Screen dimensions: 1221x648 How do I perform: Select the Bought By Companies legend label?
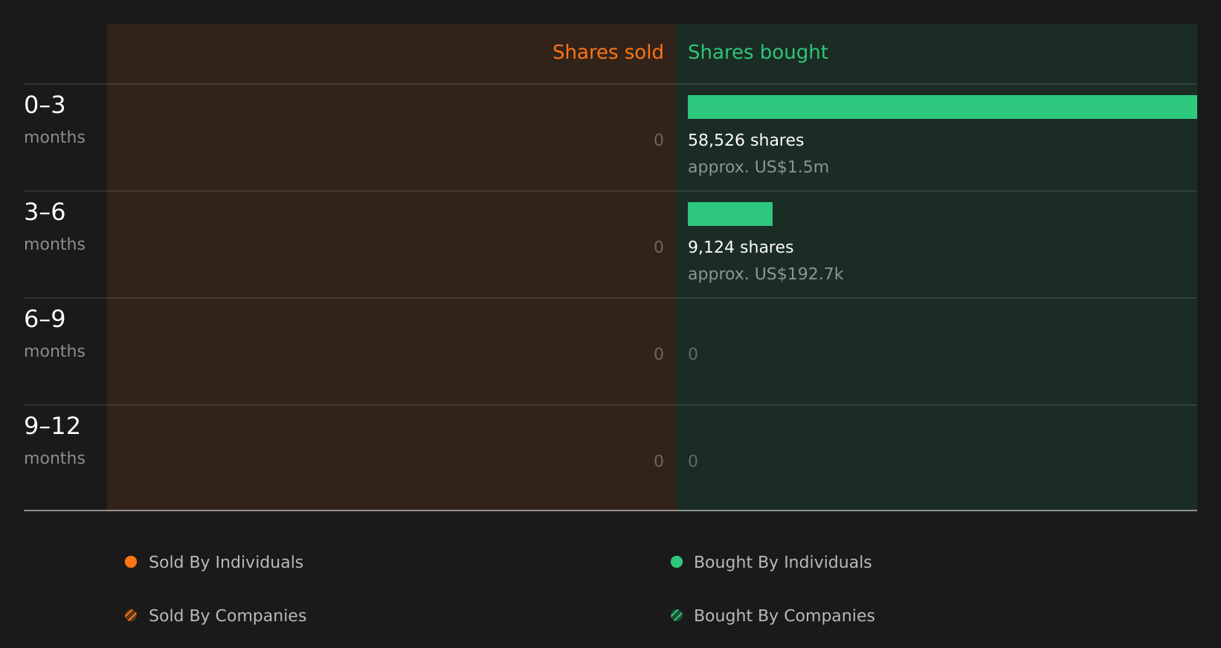point(785,616)
